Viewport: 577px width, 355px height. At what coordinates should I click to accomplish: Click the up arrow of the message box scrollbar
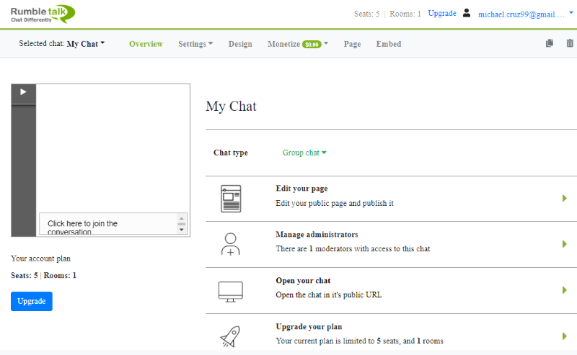[x=182, y=218]
